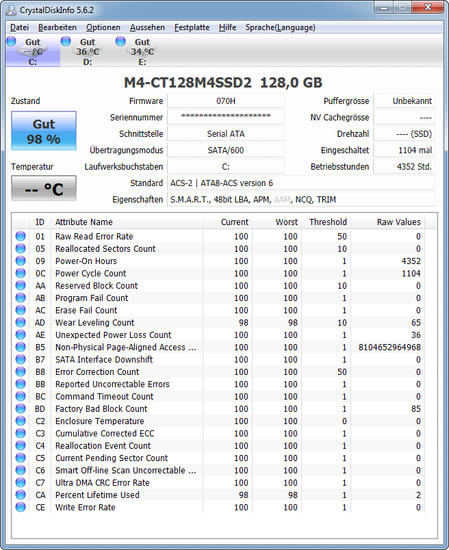Click status icon for Reallocated Sectors Count
Viewport: 449px width, 550px height.
tap(21, 248)
